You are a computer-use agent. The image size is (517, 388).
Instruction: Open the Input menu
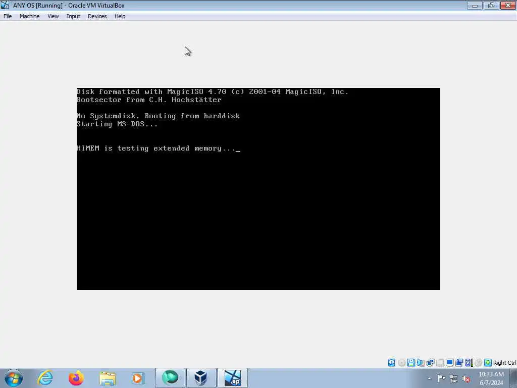coord(73,16)
